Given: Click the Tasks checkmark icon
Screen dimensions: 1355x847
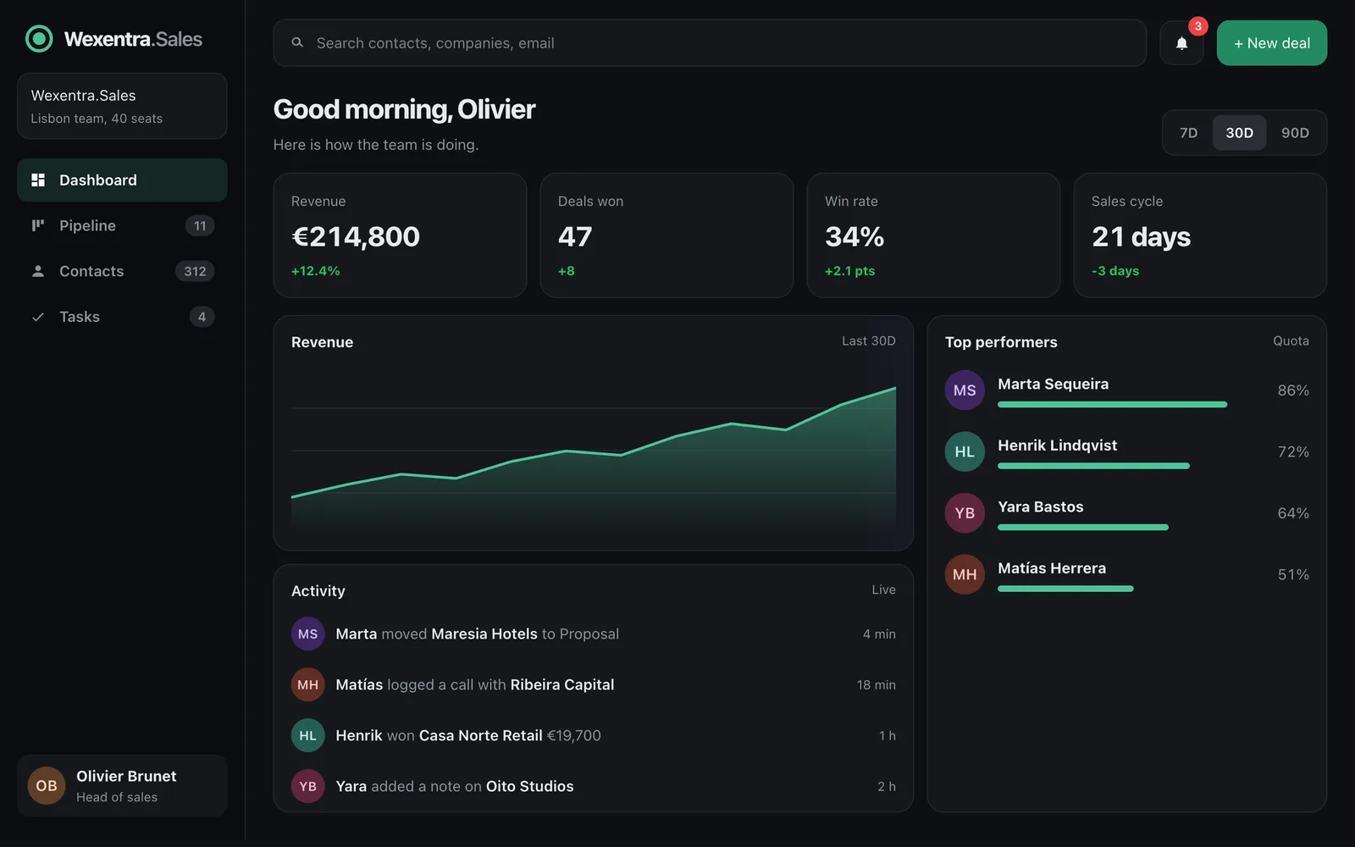Looking at the screenshot, I should click(x=38, y=317).
